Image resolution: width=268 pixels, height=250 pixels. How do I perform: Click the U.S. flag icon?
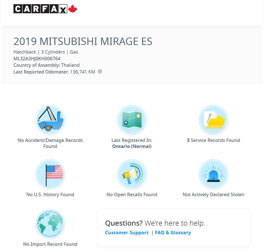click(x=50, y=174)
